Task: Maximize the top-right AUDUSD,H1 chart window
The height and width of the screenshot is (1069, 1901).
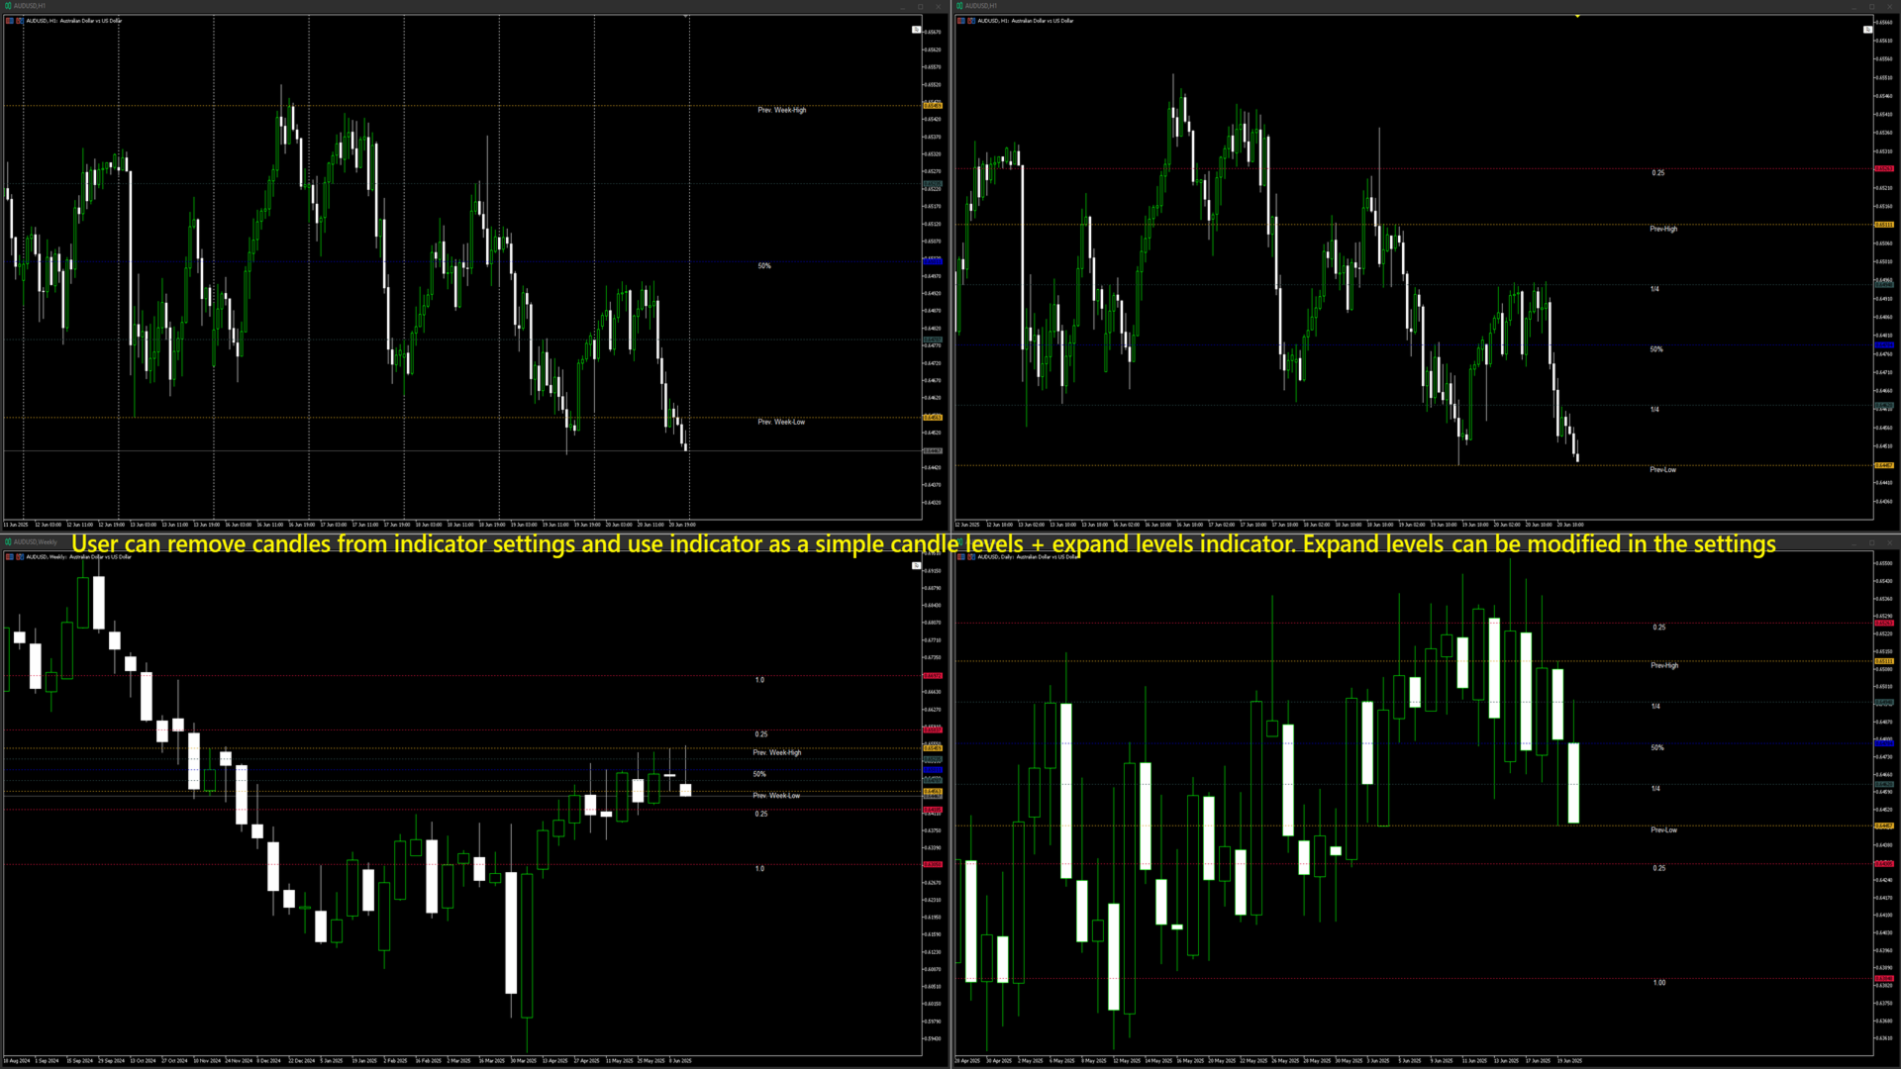Action: 1871,7
